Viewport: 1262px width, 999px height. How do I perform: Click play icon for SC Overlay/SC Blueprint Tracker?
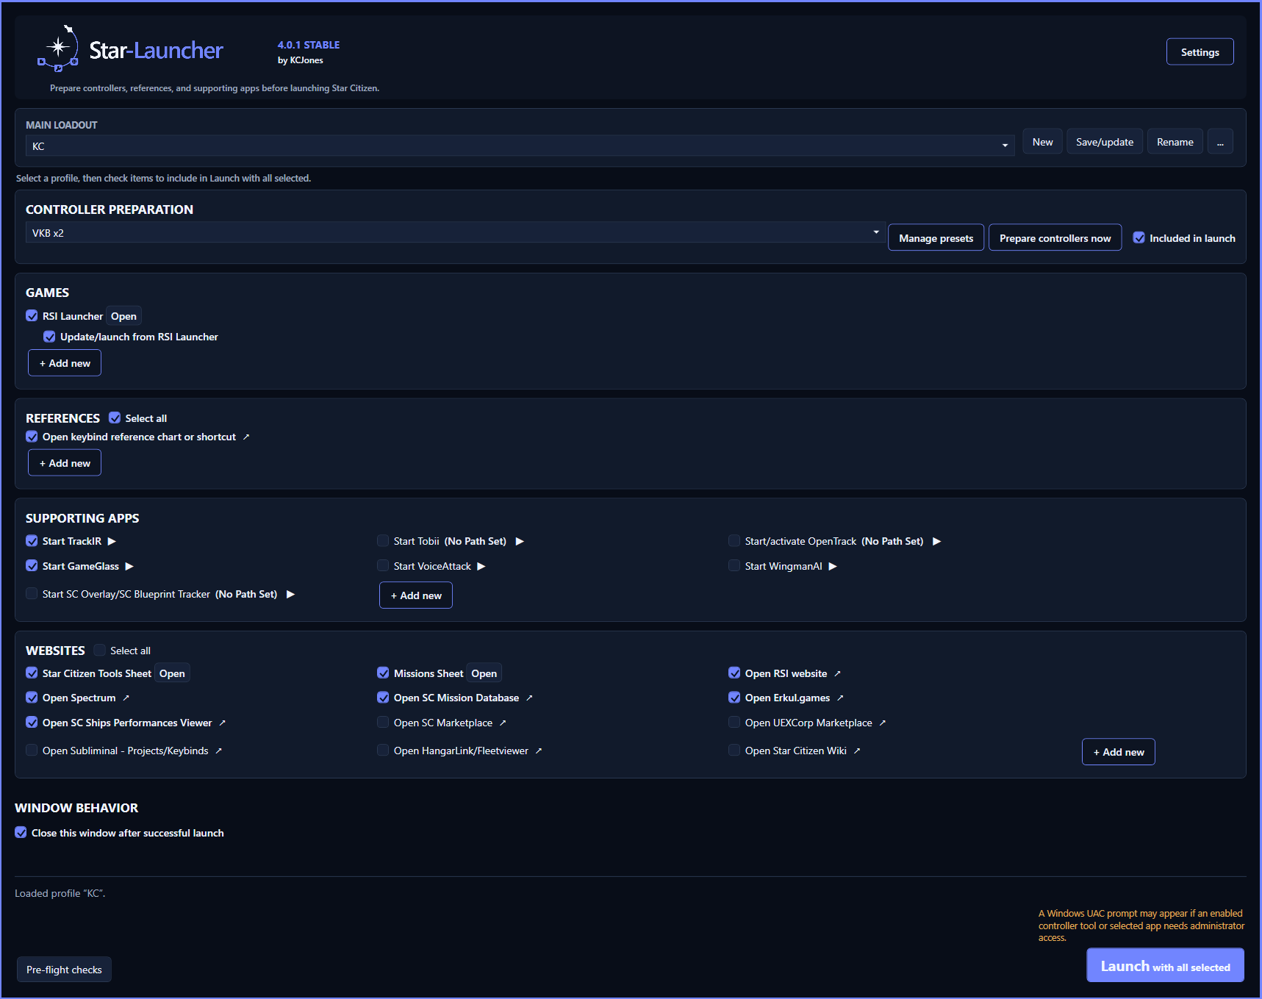pos(290,594)
